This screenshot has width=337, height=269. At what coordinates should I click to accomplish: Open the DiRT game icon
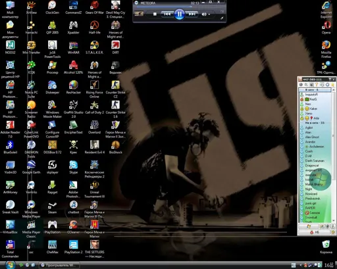tap(115, 47)
